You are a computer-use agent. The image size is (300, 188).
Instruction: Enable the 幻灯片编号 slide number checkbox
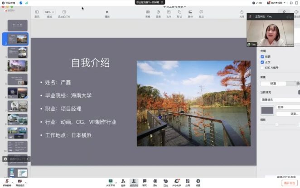pos(262,67)
